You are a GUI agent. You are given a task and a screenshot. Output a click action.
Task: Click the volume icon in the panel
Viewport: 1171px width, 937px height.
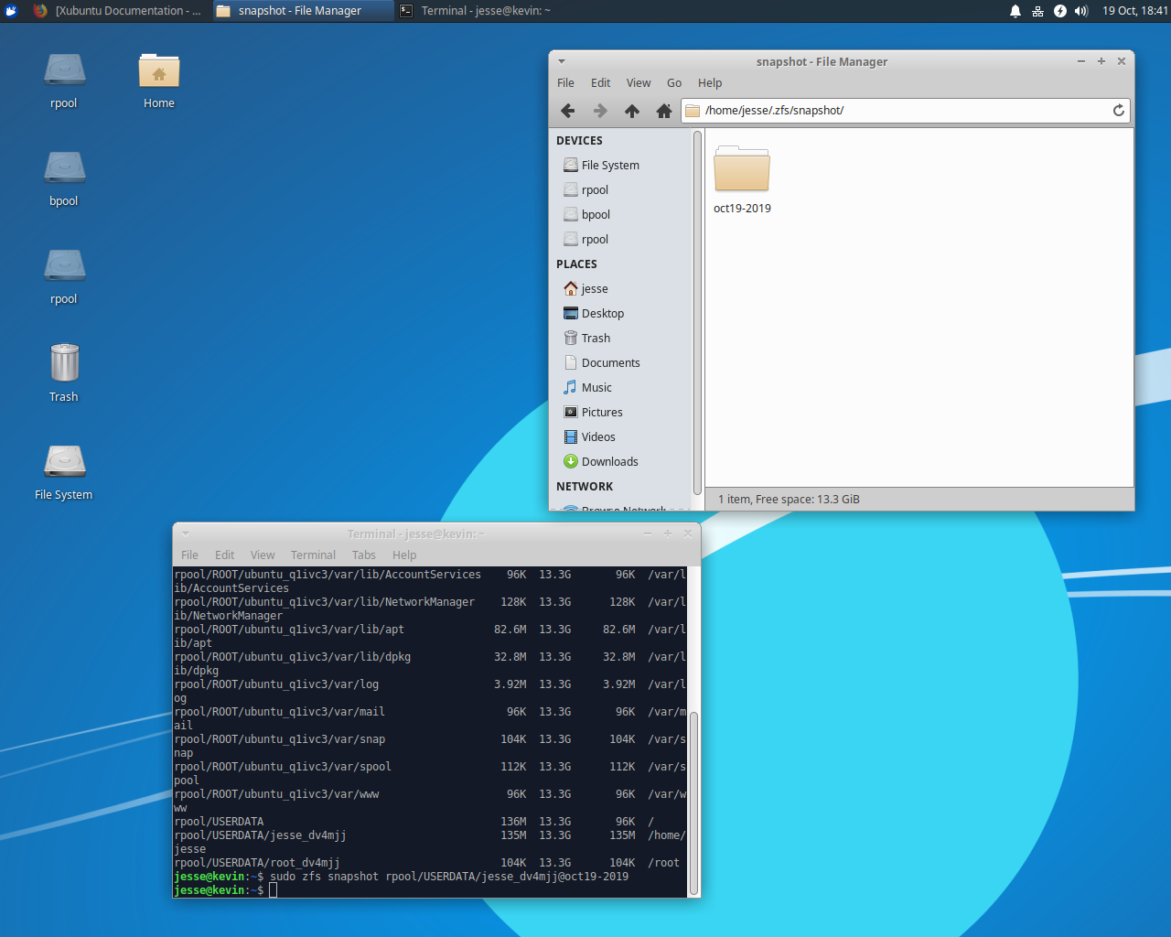point(1081,11)
